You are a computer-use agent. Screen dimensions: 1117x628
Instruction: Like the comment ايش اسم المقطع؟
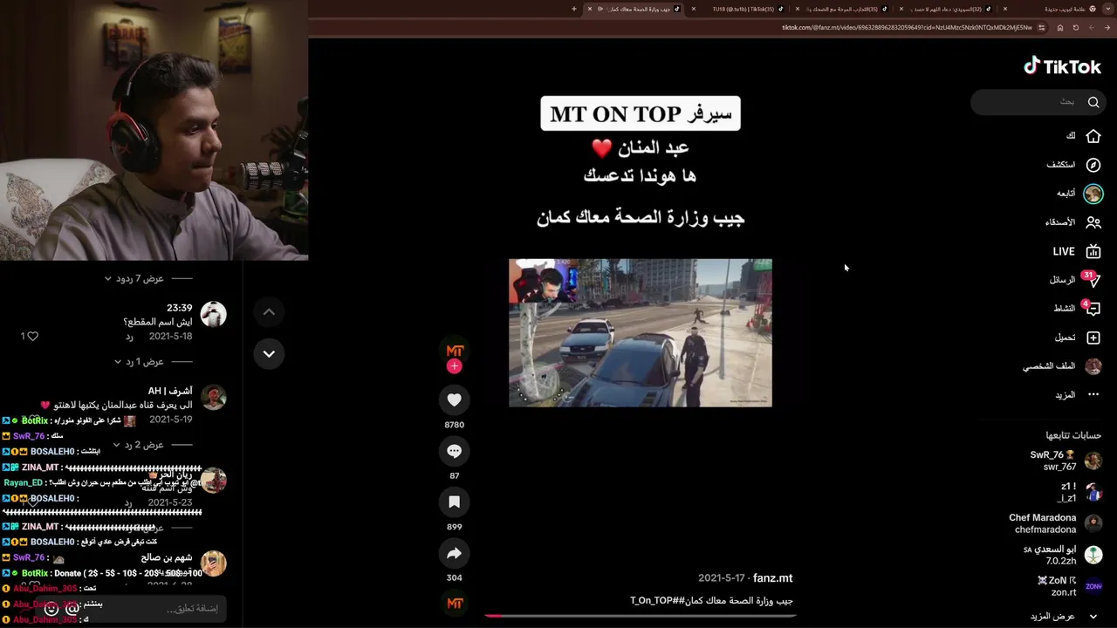pyautogui.click(x=33, y=336)
